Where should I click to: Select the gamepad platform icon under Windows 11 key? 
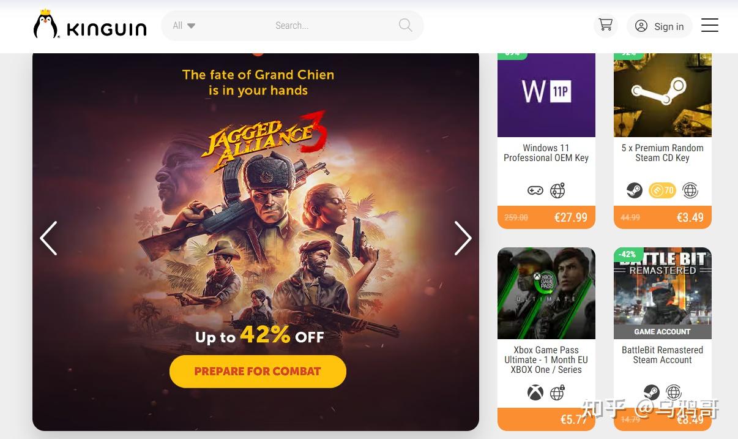click(535, 190)
